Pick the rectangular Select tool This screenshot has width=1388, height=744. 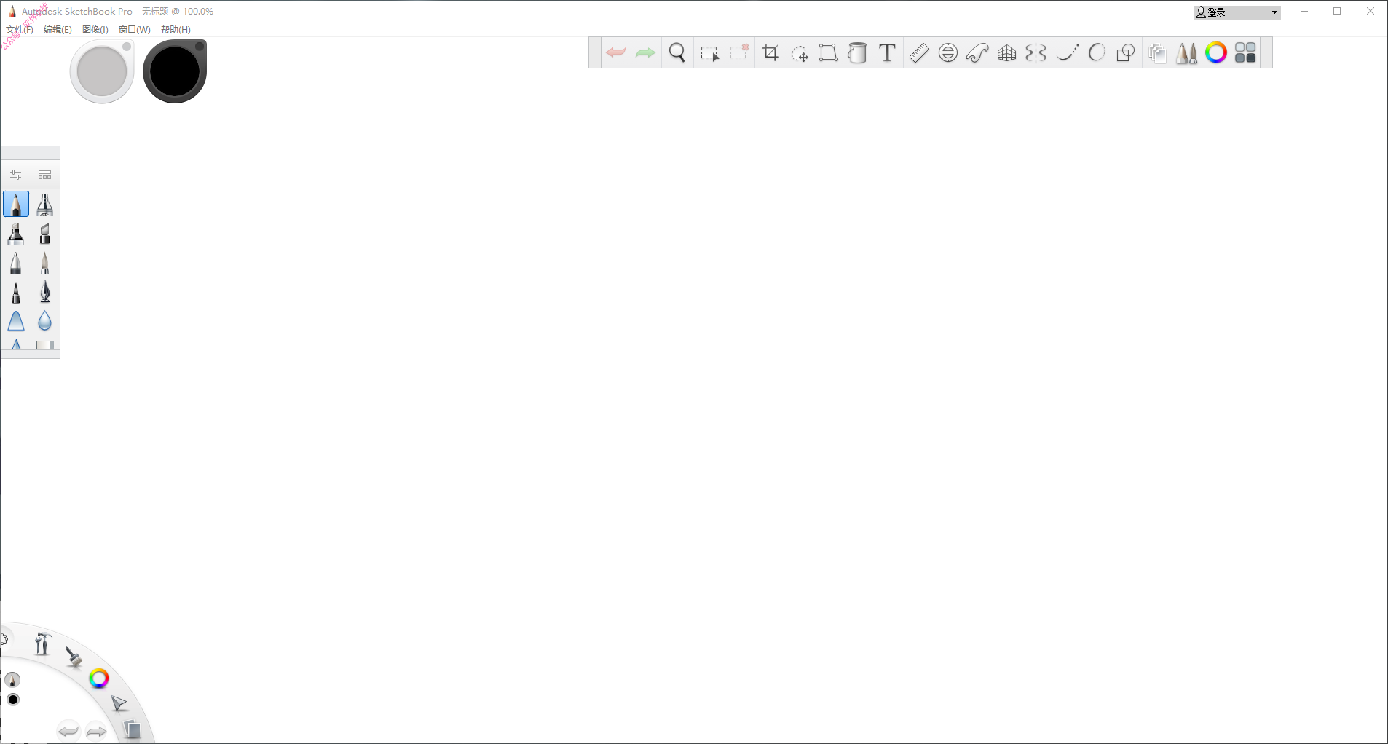coord(709,53)
